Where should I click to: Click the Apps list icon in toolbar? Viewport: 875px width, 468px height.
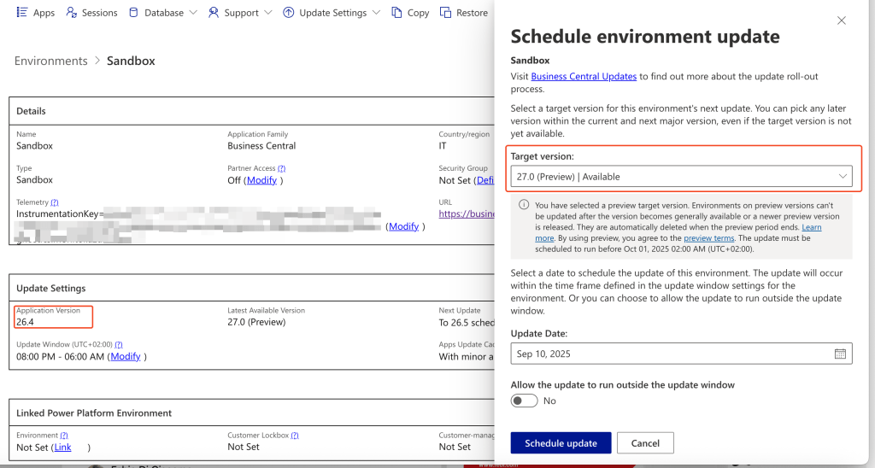click(x=22, y=13)
